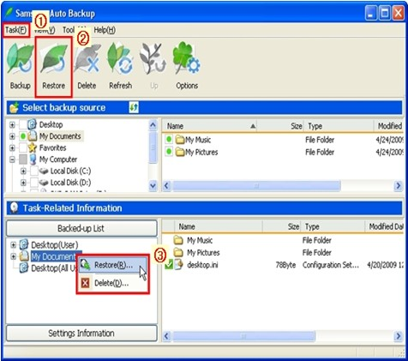The image size is (408, 361).
Task: Collapse the My Computer tree node
Action: click(12, 159)
